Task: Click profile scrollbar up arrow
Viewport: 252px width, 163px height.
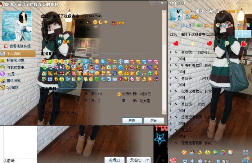Action: click(x=165, y=13)
